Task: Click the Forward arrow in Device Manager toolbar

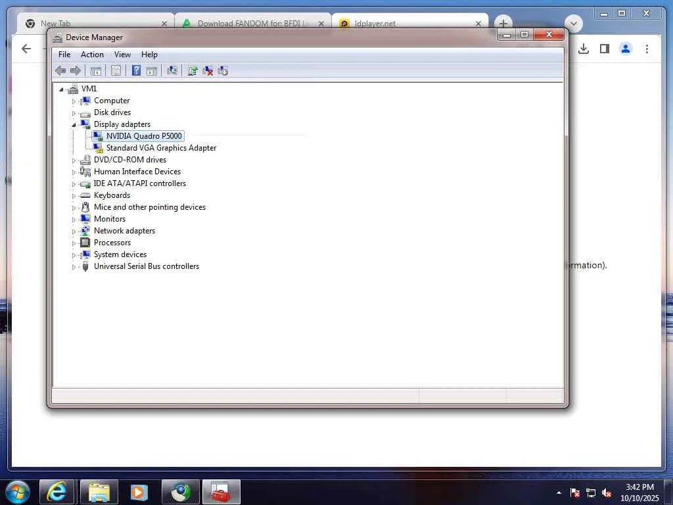Action: pyautogui.click(x=76, y=71)
